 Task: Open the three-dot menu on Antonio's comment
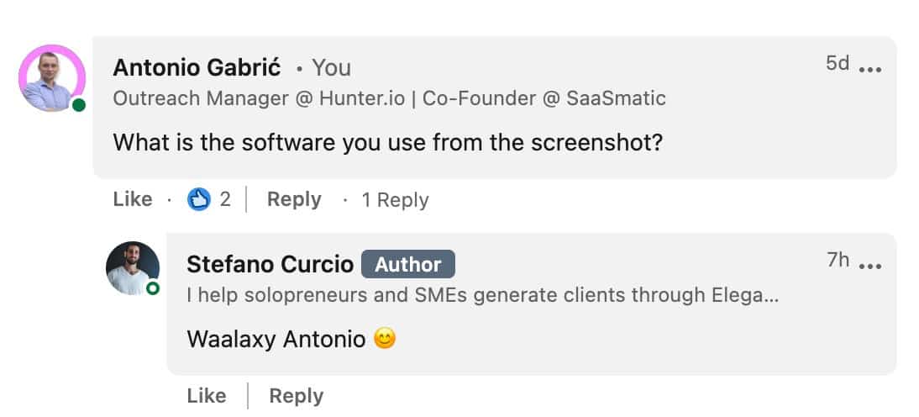[869, 69]
